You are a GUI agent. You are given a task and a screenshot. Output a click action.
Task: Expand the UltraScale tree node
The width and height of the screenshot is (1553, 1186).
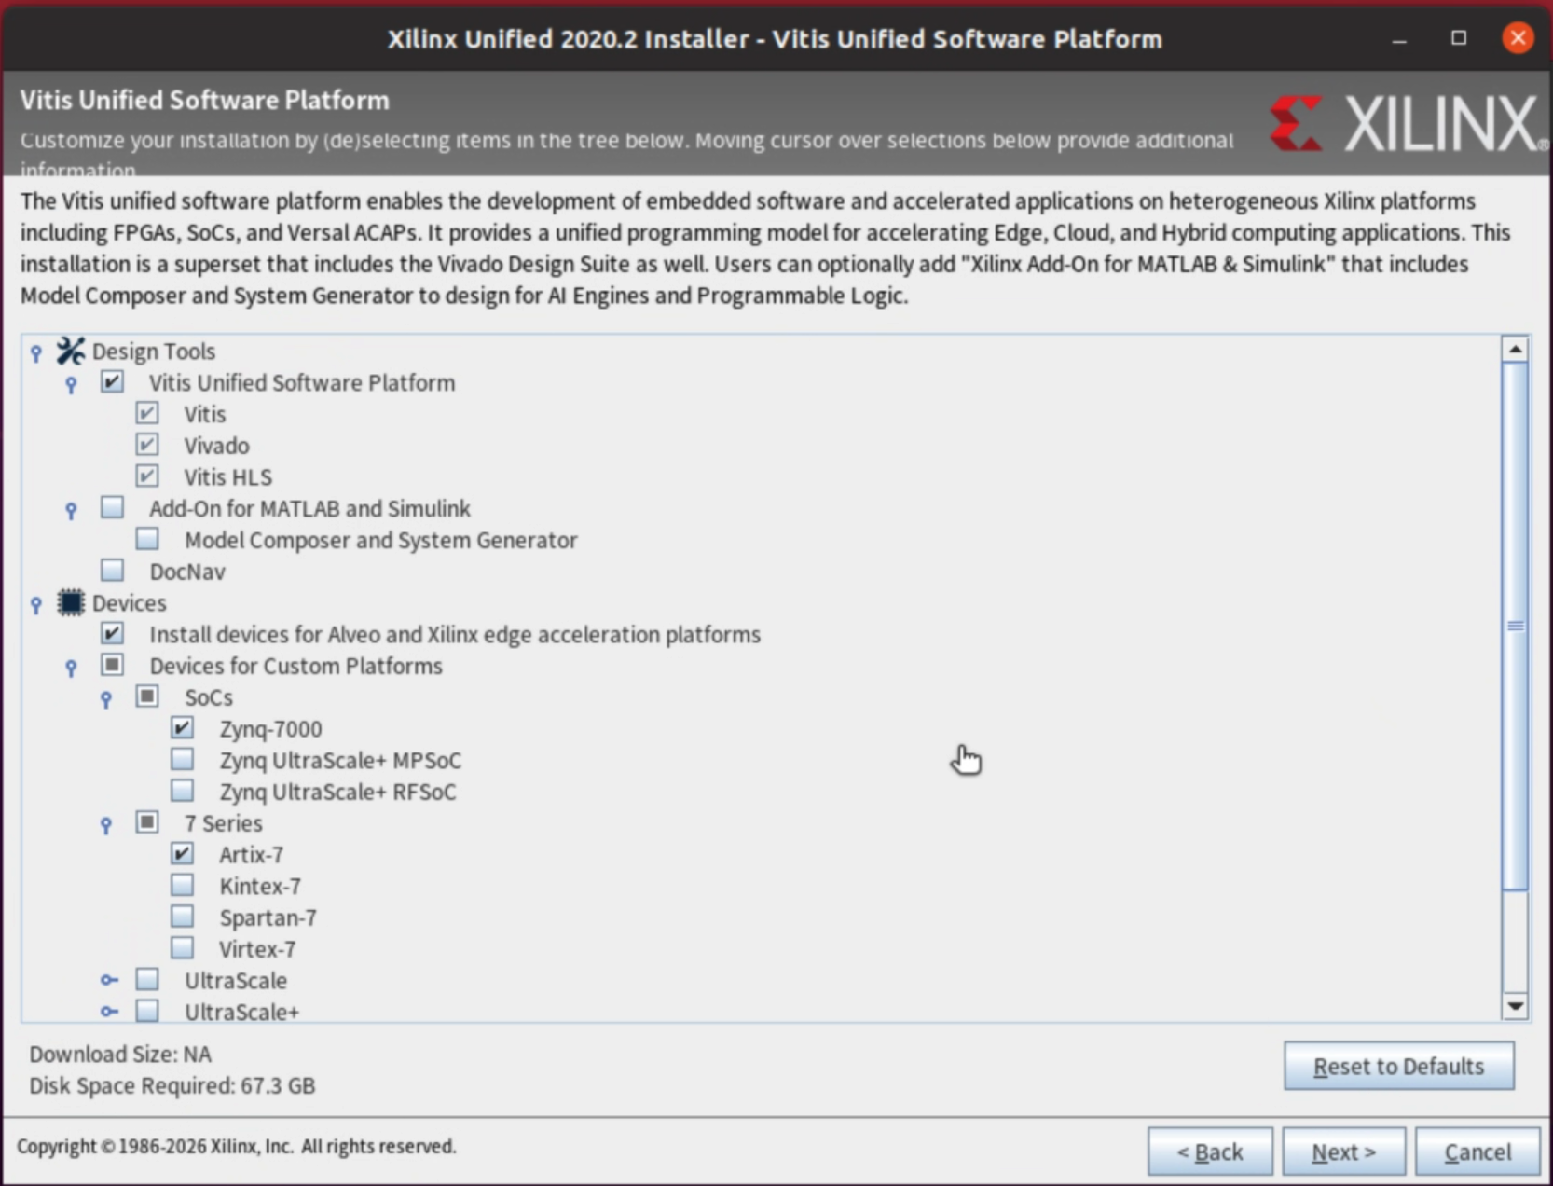pyautogui.click(x=109, y=980)
